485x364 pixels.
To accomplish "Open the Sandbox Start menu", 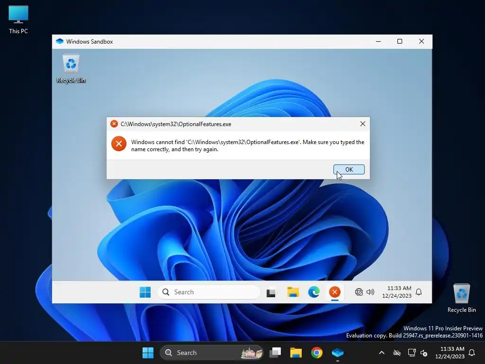I will (x=145, y=292).
